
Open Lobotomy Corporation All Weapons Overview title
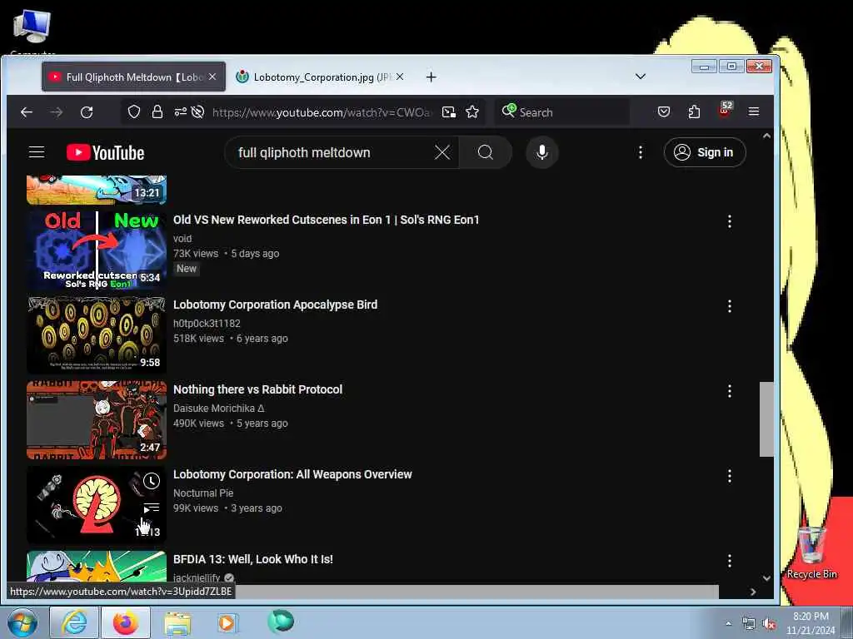coord(292,473)
